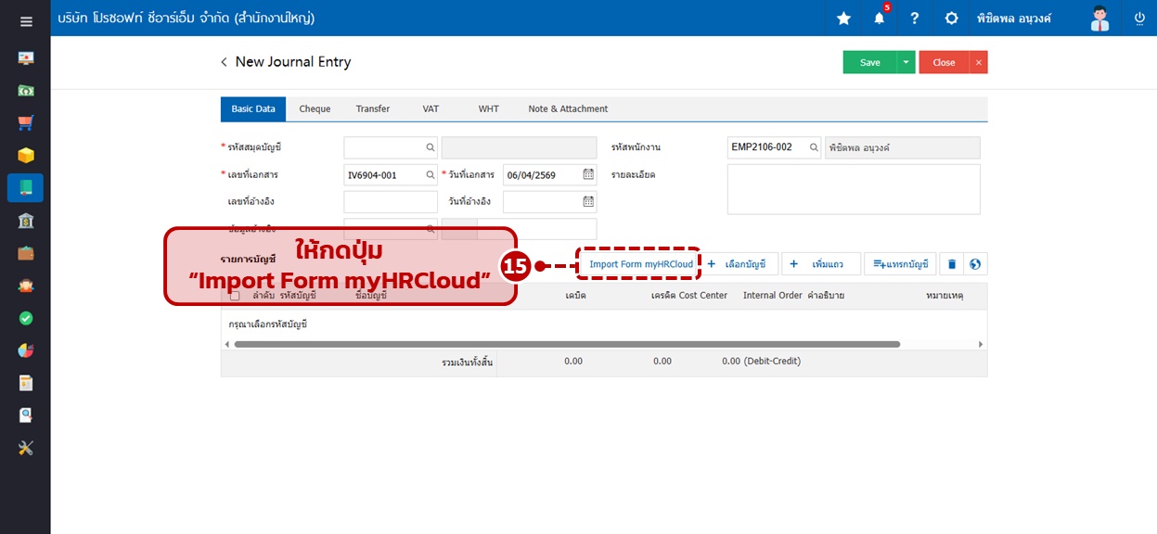Click the รายละเอียด description text area
This screenshot has height=534, width=1157.
853,189
